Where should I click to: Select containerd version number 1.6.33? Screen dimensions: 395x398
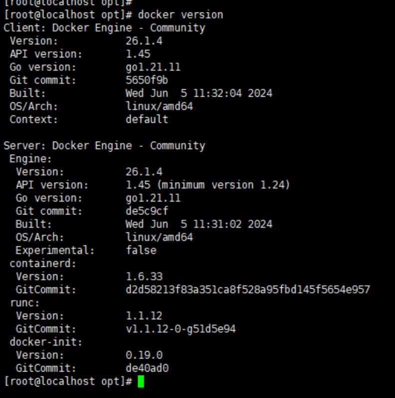pos(144,276)
